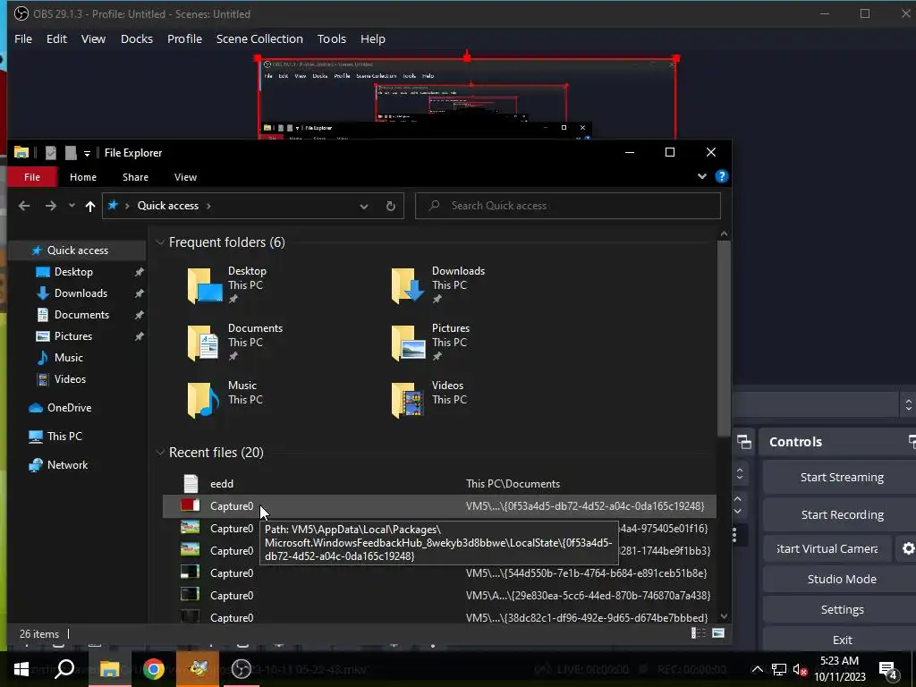This screenshot has height=687, width=916.
Task: Select Music in the navigation pane
Action: click(x=68, y=358)
